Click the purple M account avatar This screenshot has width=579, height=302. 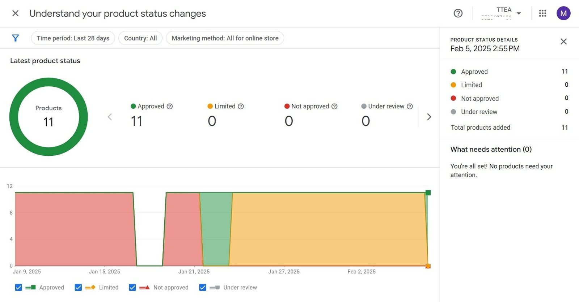pyautogui.click(x=563, y=13)
